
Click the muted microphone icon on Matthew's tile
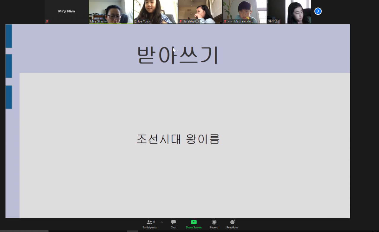[225, 21]
